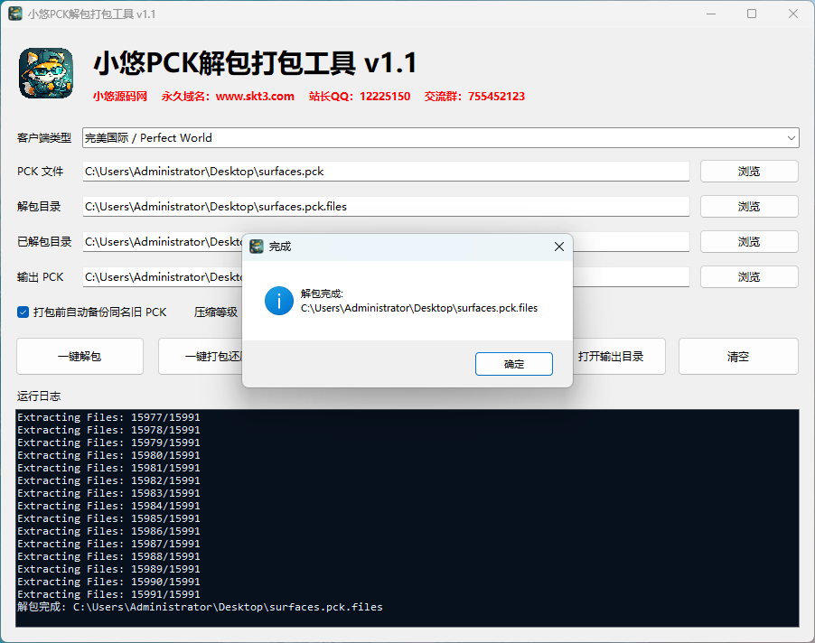This screenshot has height=643, width=815.
Task: Click the fox mascot app logo
Action: tap(46, 73)
